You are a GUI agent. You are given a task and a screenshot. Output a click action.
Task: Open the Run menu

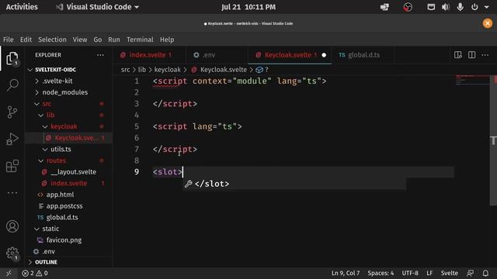[114, 40]
